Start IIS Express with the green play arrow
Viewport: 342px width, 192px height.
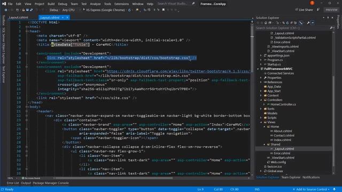coord(84,10)
